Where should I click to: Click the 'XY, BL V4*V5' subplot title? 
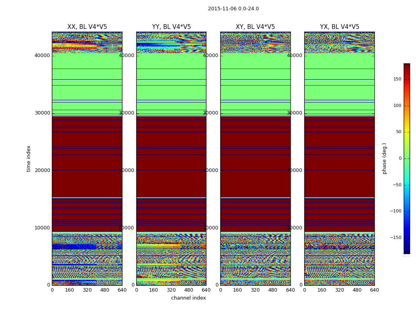pos(255,27)
